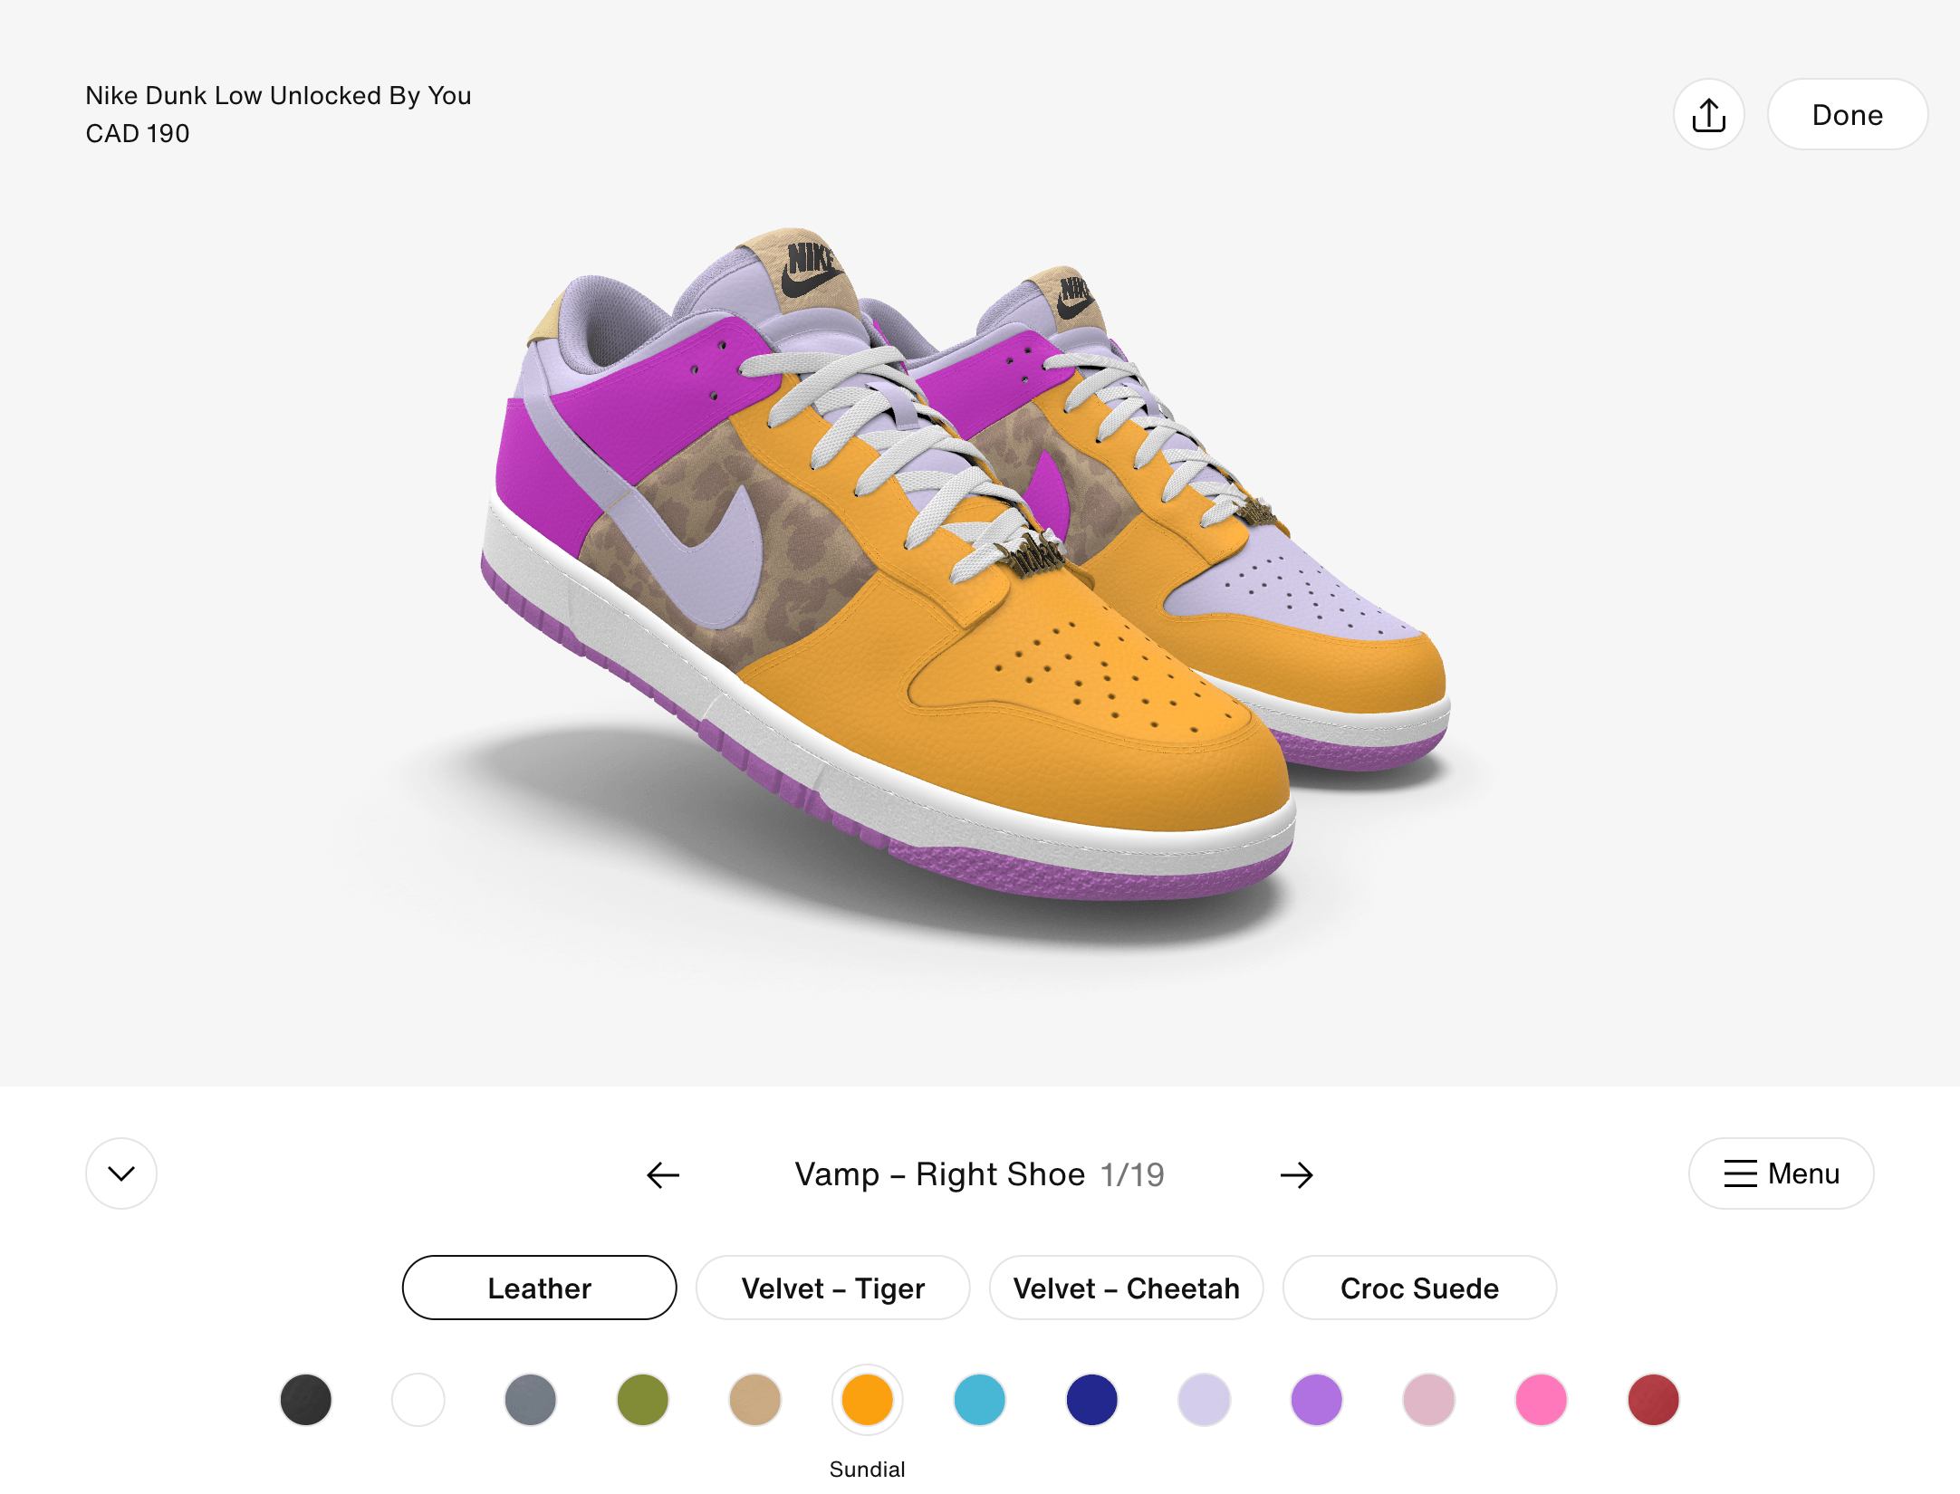Go to previous part with left arrow
This screenshot has height=1494, width=1960.
tap(663, 1174)
